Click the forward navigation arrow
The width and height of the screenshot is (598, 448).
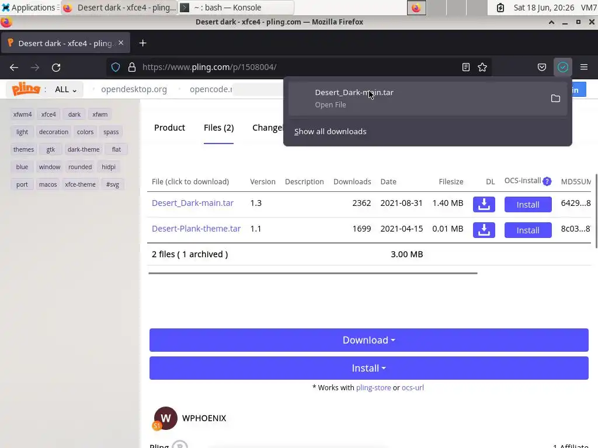pyautogui.click(x=35, y=68)
